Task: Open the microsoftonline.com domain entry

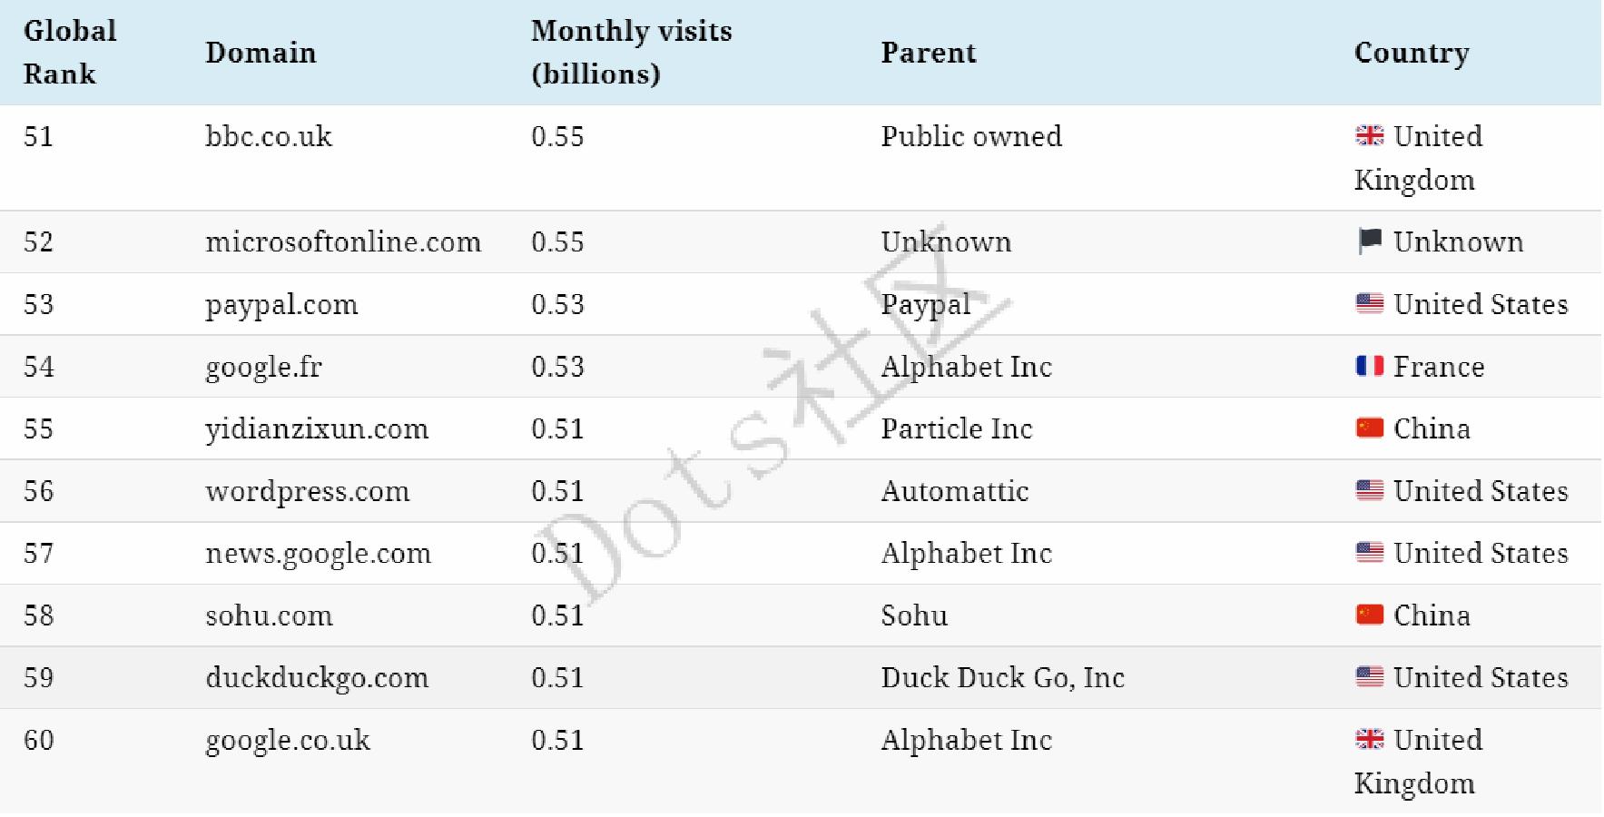Action: (x=342, y=242)
